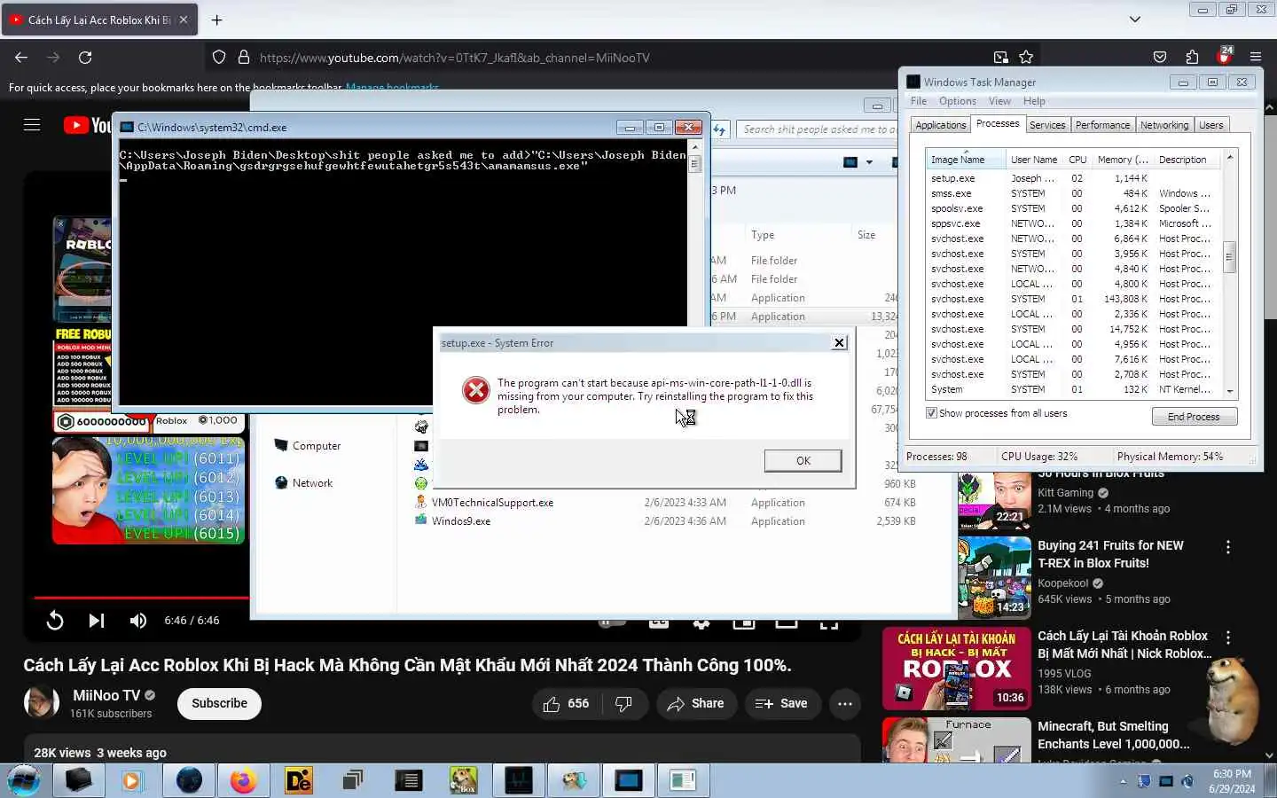Toggle Show processes from all users

click(x=931, y=413)
